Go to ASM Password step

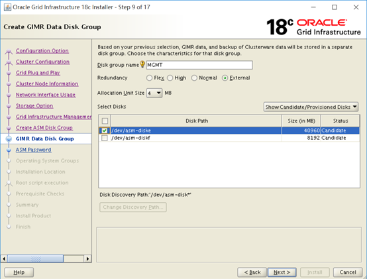pos(34,150)
